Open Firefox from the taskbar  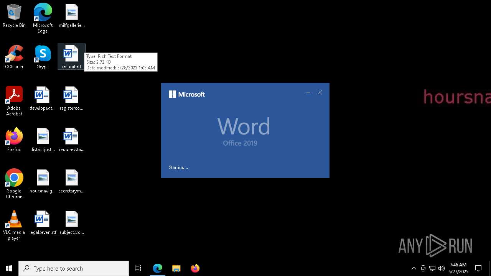(195, 268)
